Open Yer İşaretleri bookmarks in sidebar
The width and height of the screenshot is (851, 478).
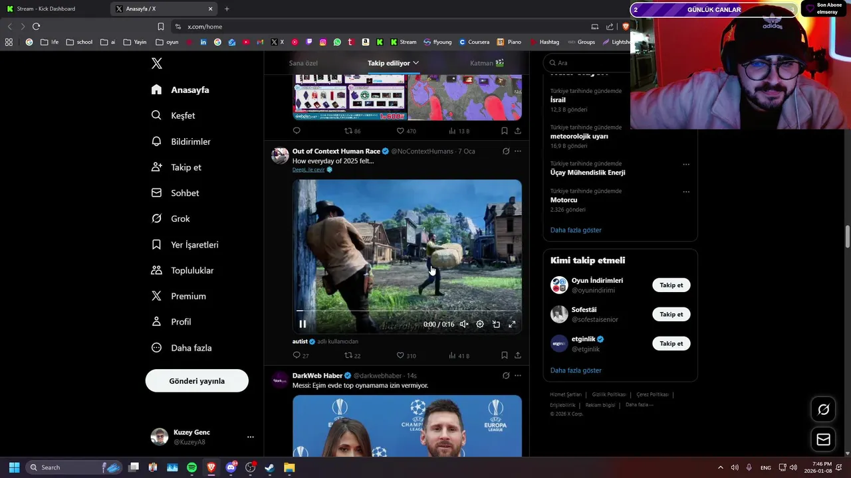185,245
